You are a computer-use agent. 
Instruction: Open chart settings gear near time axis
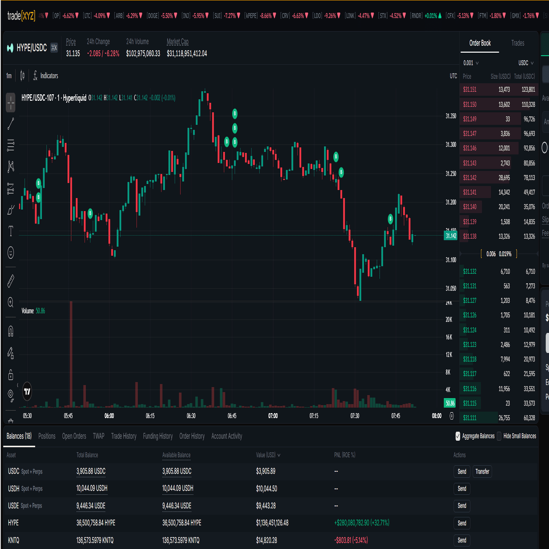tap(452, 416)
